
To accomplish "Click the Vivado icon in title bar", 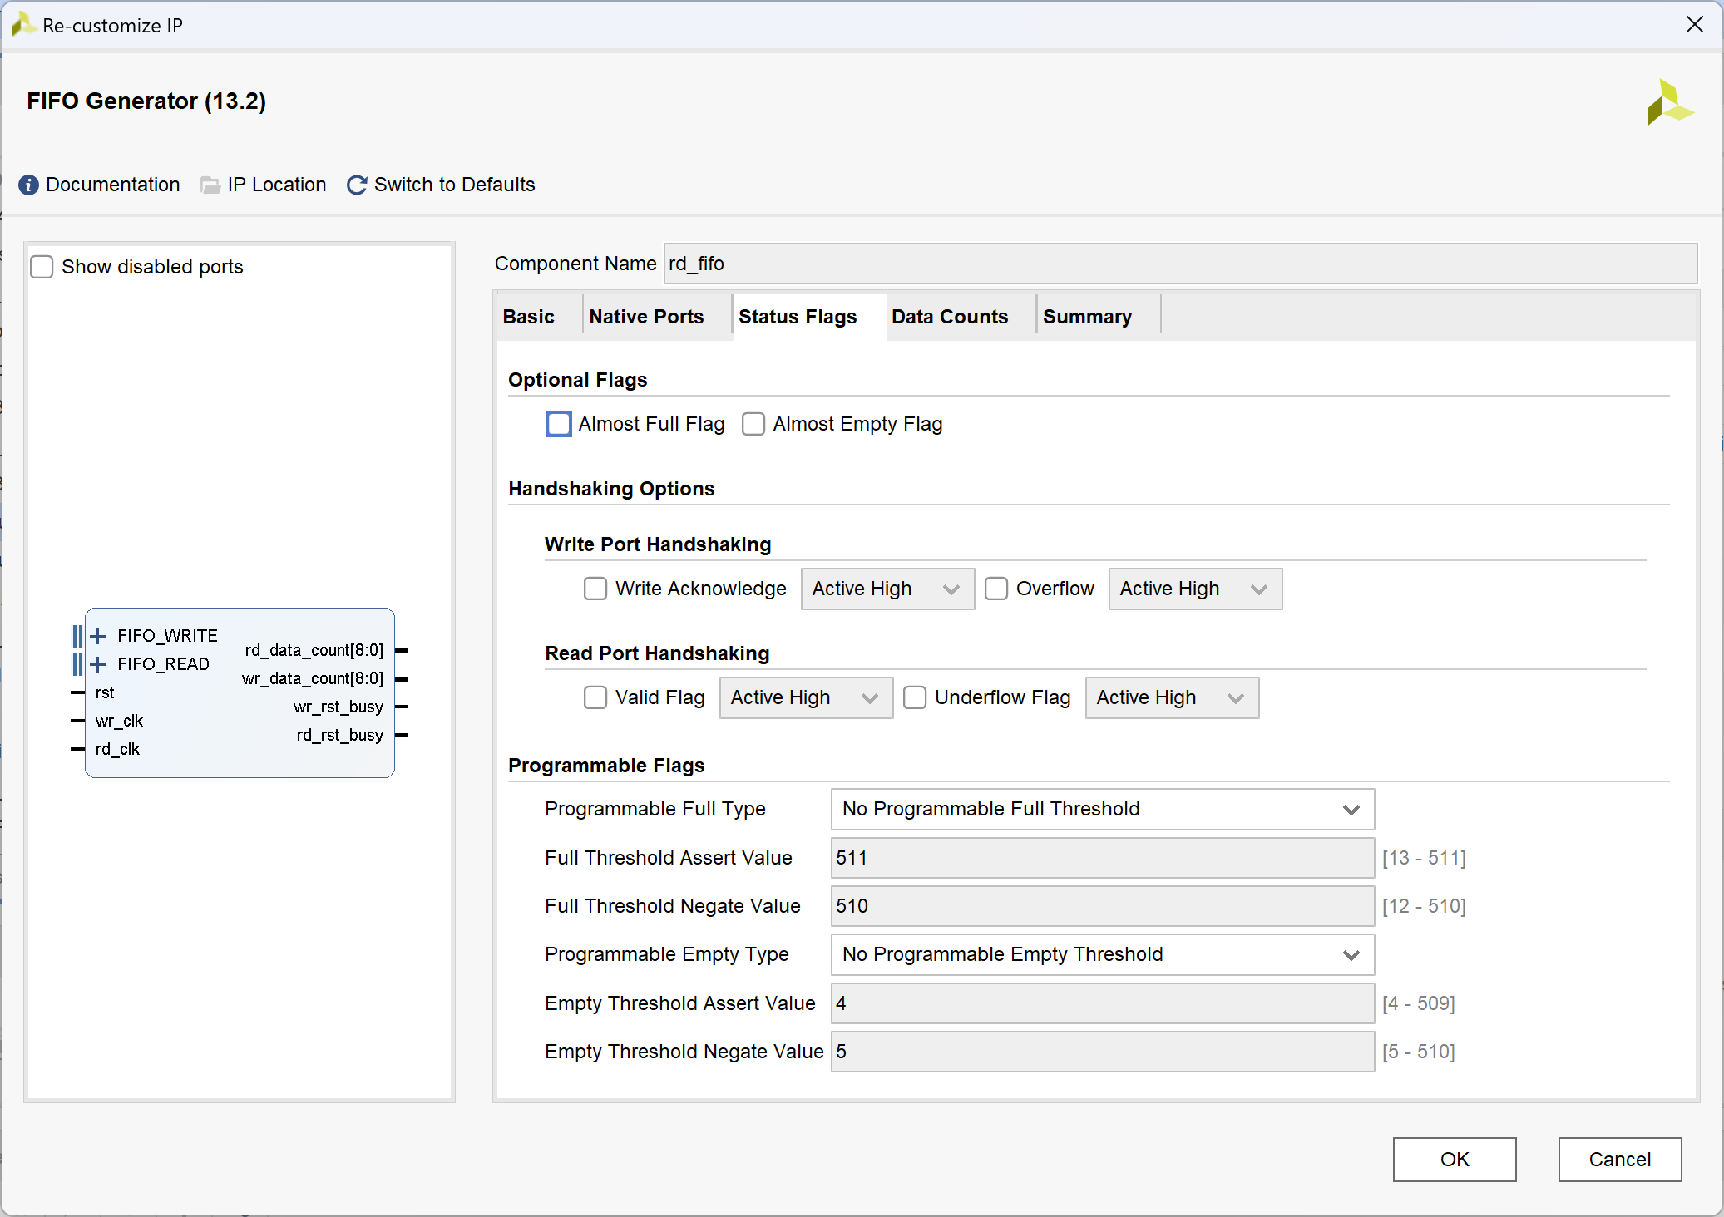I will click(22, 25).
